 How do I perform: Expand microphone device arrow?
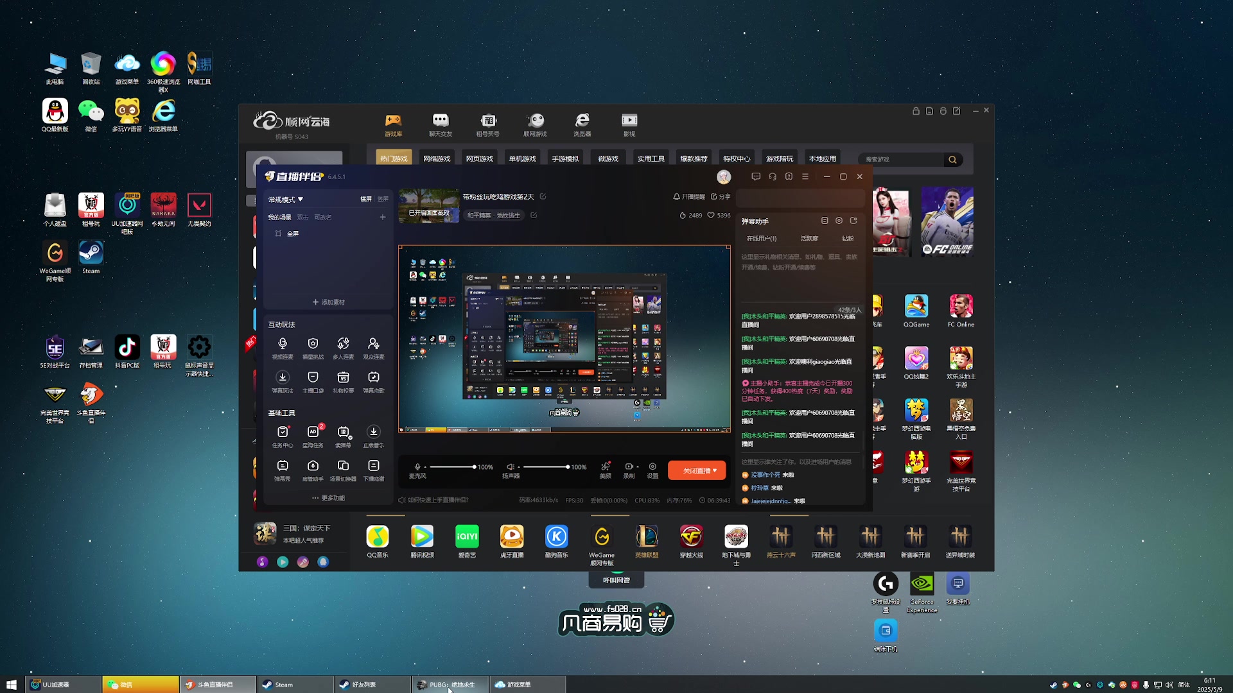pyautogui.click(x=425, y=467)
